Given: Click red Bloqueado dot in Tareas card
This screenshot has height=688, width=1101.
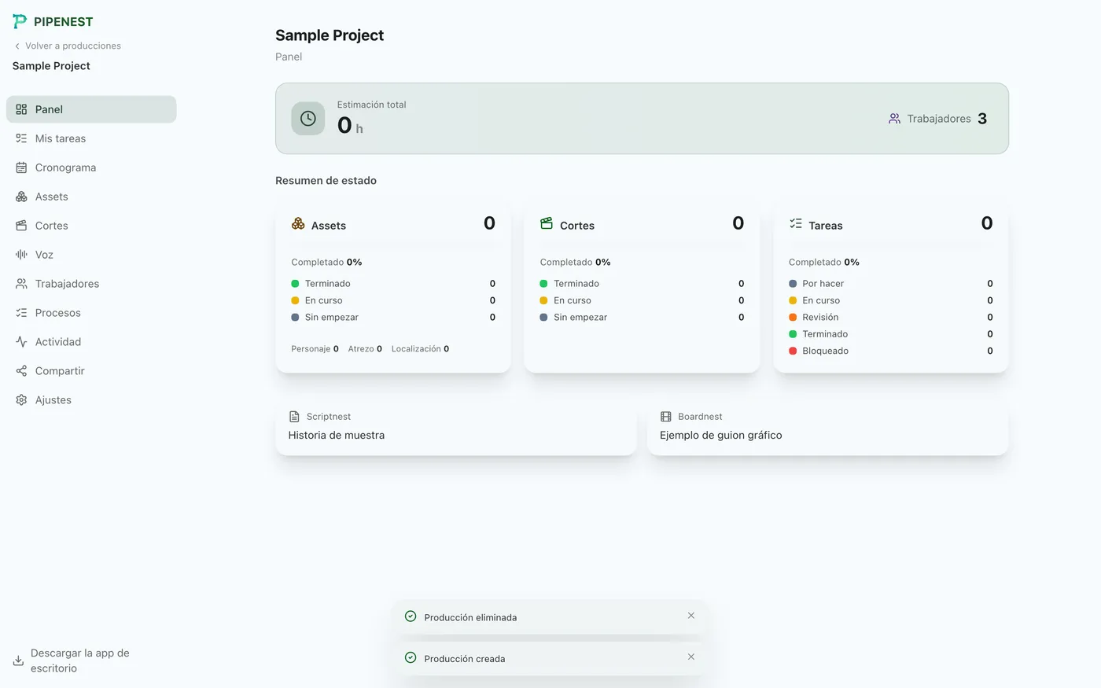Looking at the screenshot, I should point(793,351).
